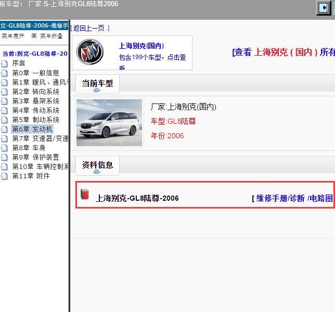
Task: Click the red book icon beside 上海别克-GL8陆尊-2006
Action: [85, 194]
